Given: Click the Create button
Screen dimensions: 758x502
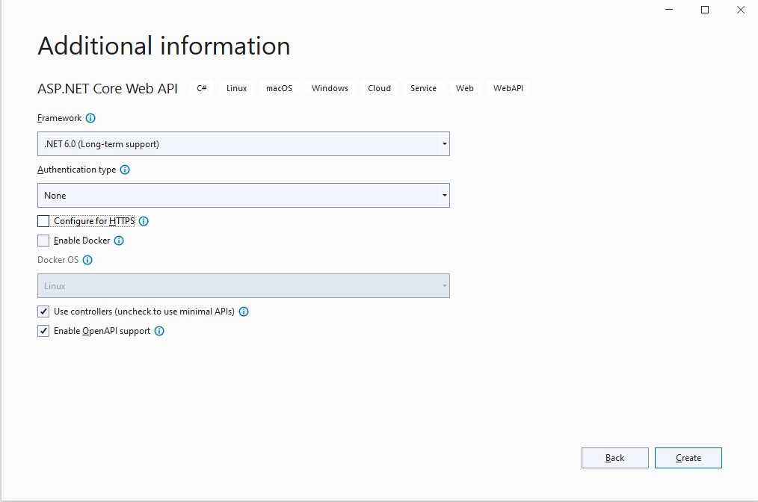Looking at the screenshot, I should (x=688, y=457).
